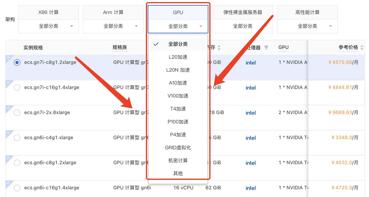Open the 全部分类 dropdown under 弹性裸金属服务器

243,26
